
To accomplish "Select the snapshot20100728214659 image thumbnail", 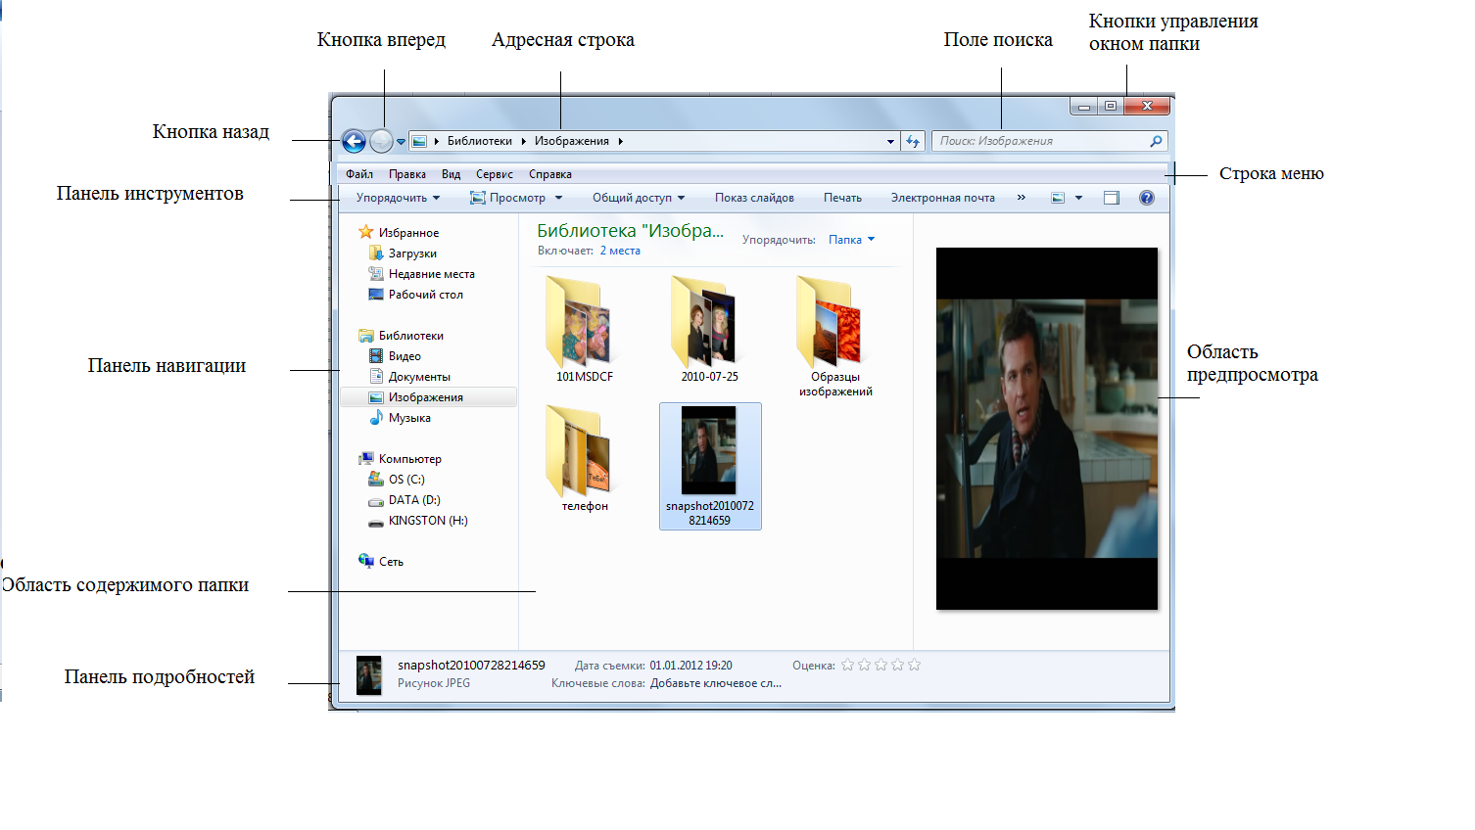I will click(x=709, y=451).
